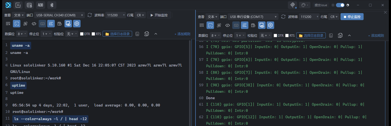The image size is (391, 126).
Task: Open the ADB tool button
Action: (x=40, y=5)
